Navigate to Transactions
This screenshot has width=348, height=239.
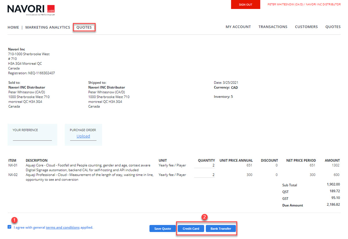(273, 27)
